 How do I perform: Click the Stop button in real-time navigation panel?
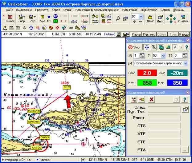point(134,47)
